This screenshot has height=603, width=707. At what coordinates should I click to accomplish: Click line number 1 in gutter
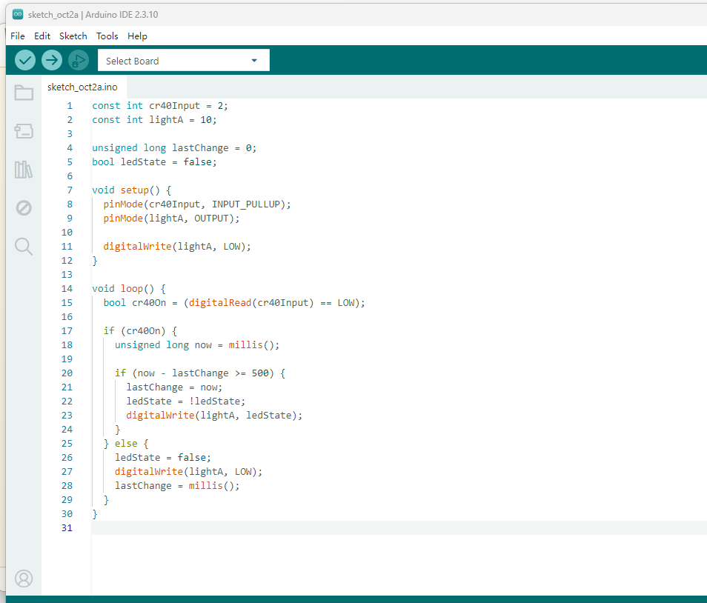[x=70, y=106]
